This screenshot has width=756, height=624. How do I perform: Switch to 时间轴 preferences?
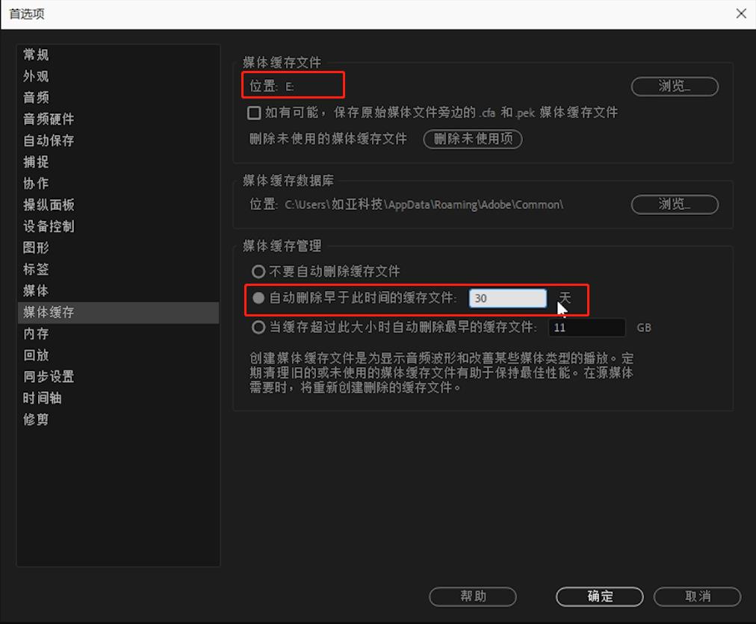42,398
